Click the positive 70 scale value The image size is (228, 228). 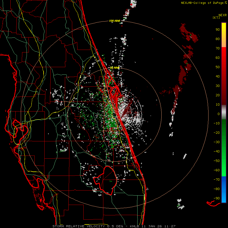218,48
